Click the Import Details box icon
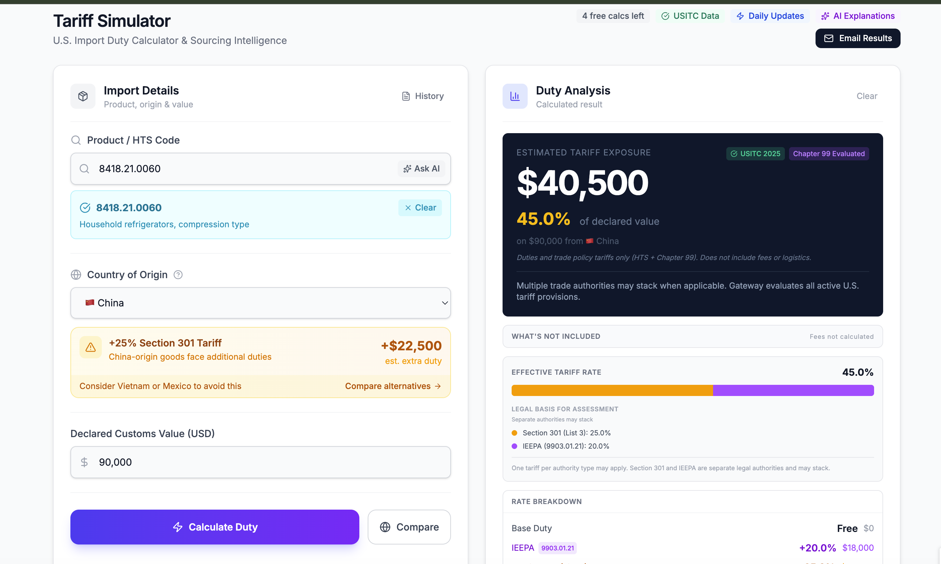 (83, 96)
